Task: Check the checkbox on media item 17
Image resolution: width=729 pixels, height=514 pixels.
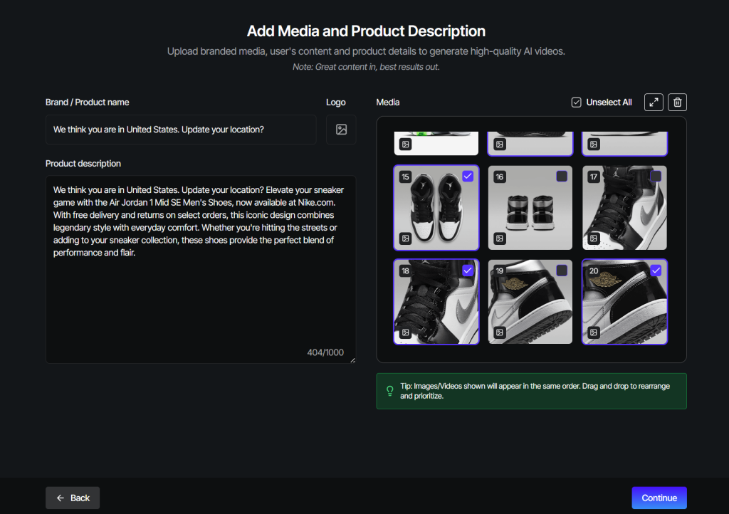Action: (x=656, y=176)
